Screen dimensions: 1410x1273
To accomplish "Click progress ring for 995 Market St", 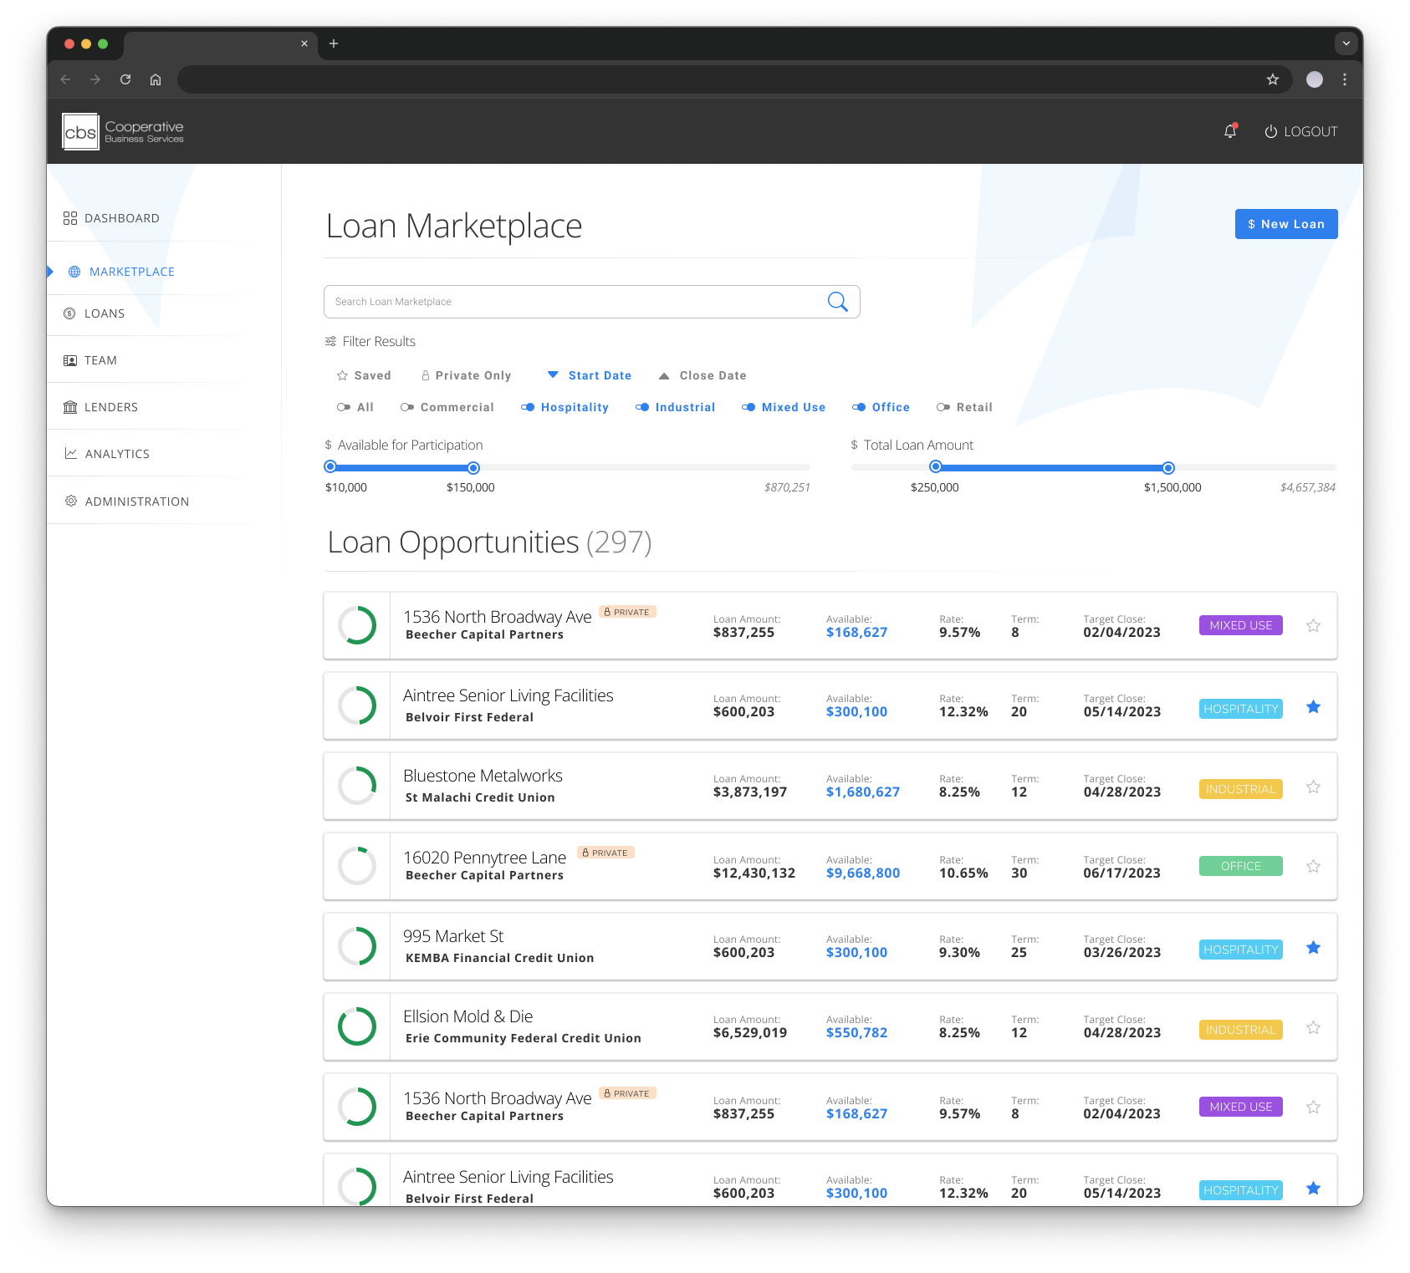I will coord(357,946).
